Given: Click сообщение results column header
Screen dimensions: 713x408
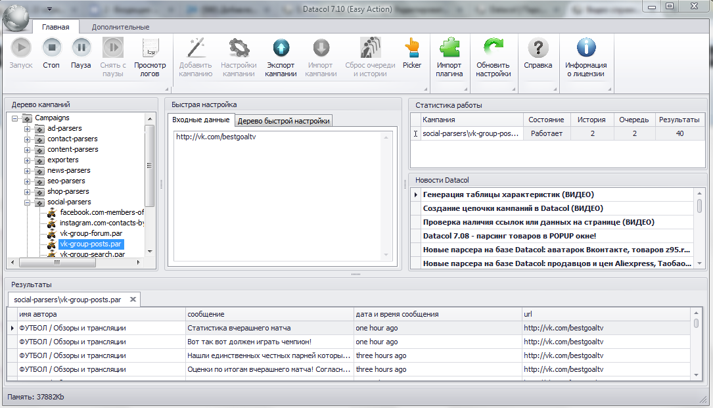Looking at the screenshot, I should [269, 314].
